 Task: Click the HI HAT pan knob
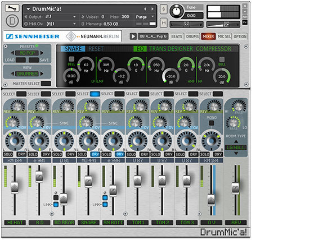coord(15,141)
